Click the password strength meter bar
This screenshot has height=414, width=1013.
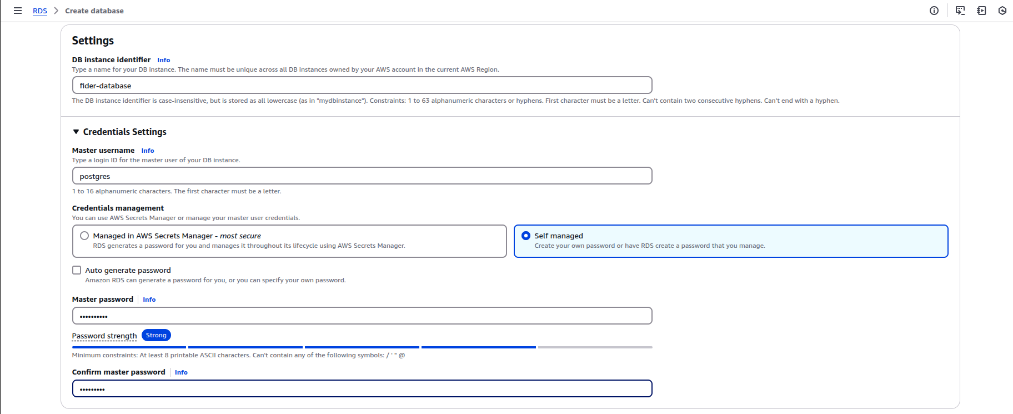pyautogui.click(x=362, y=347)
